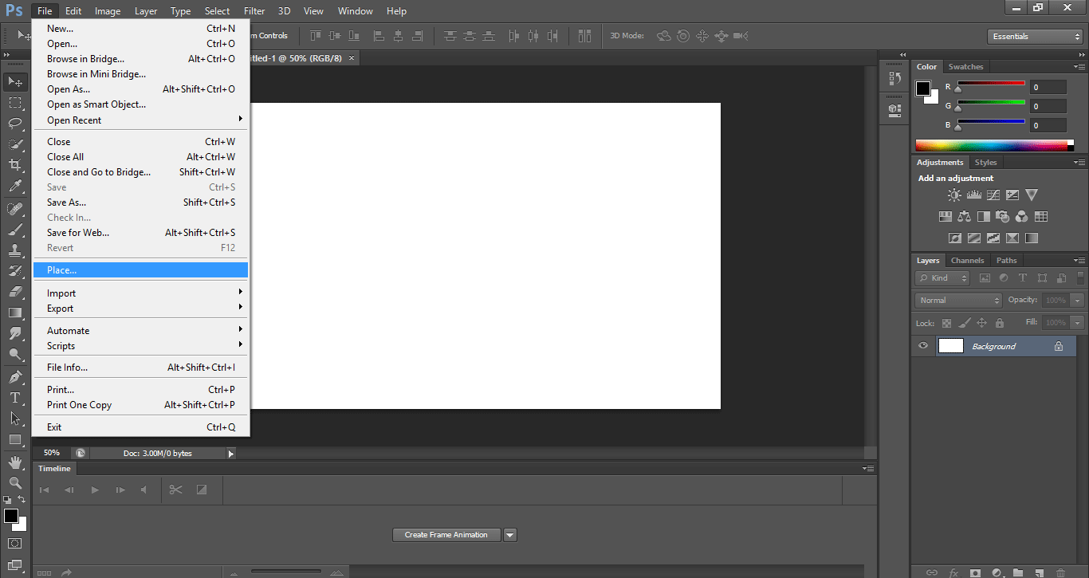Choose the Pen tool

[x=15, y=377]
